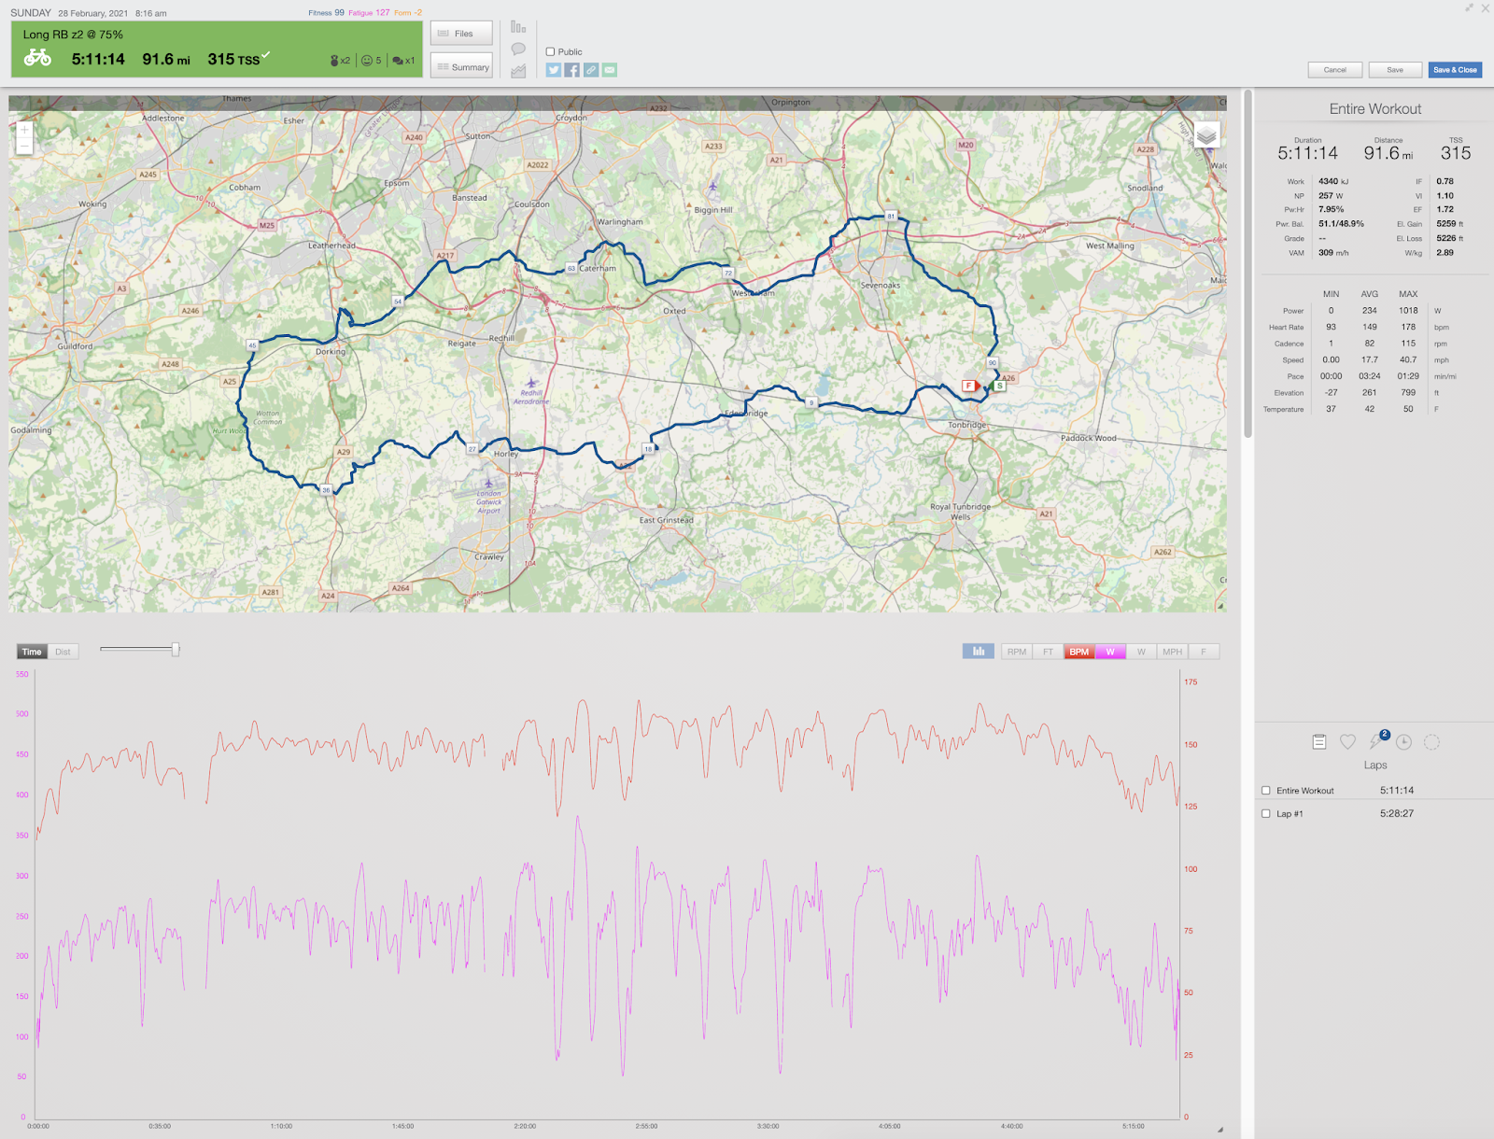The width and height of the screenshot is (1494, 1139).
Task: Click the chart resize handle at bottom corner
Action: [1220, 1129]
